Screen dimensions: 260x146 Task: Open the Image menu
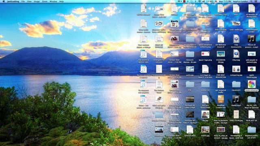pyautogui.click(x=37, y=1)
